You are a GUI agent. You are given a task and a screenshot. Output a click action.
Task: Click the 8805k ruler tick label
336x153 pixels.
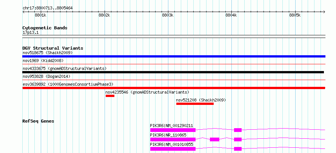coord(295,15)
